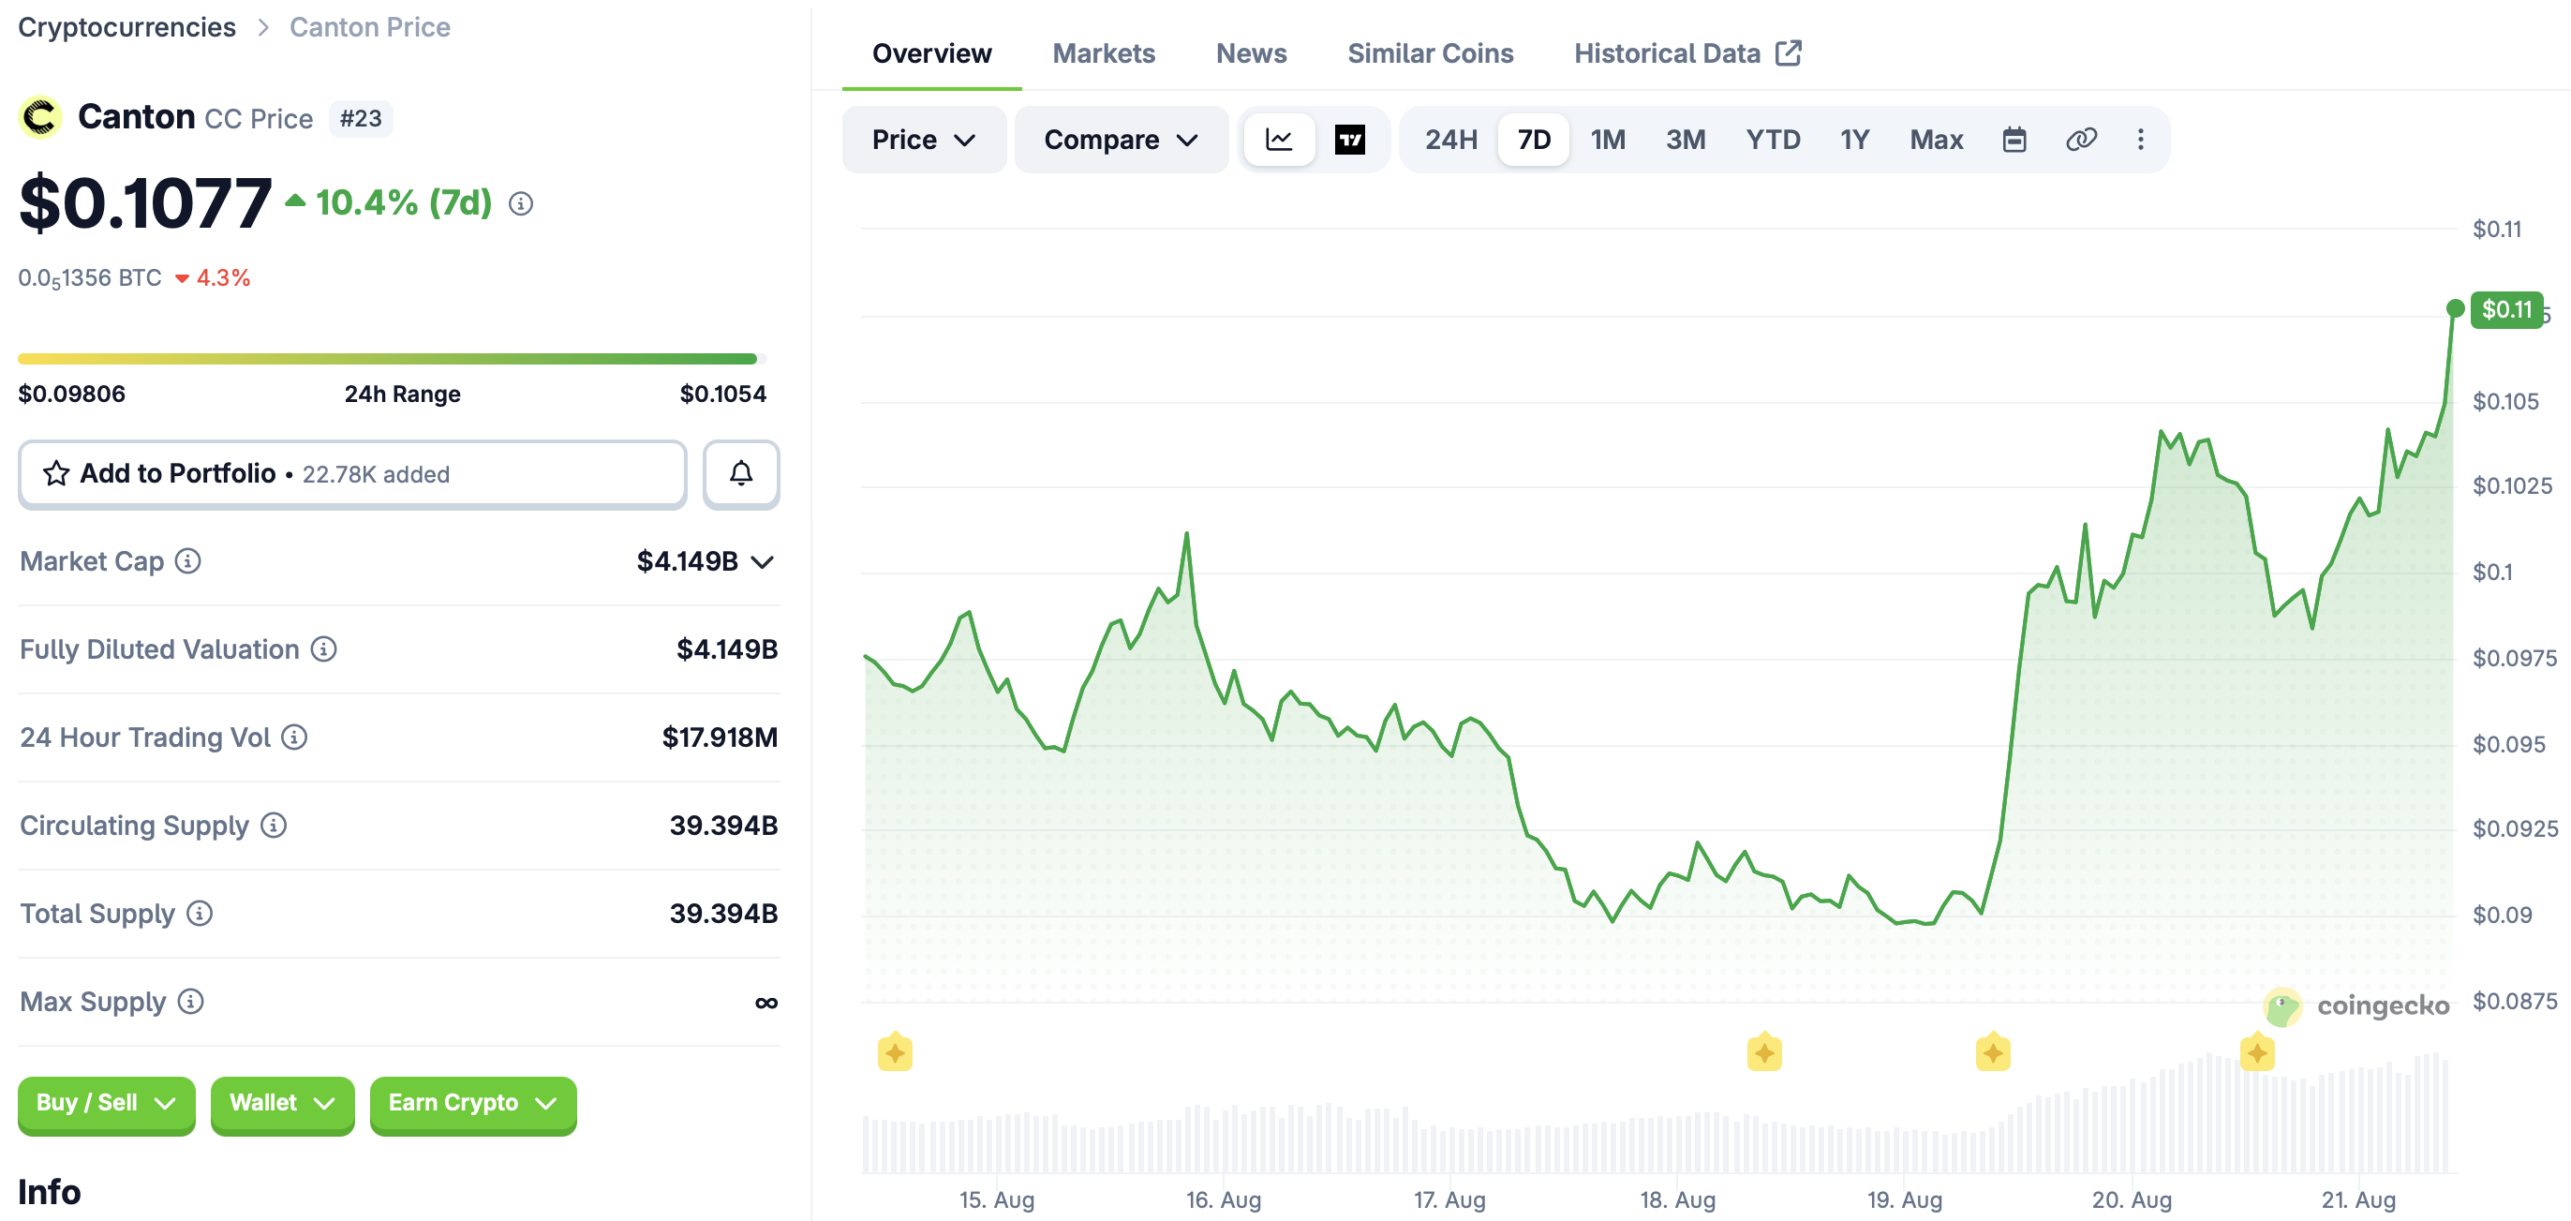Copy chart link with chain icon
Viewport: 2571px width, 1221px height.
pyautogui.click(x=2080, y=140)
